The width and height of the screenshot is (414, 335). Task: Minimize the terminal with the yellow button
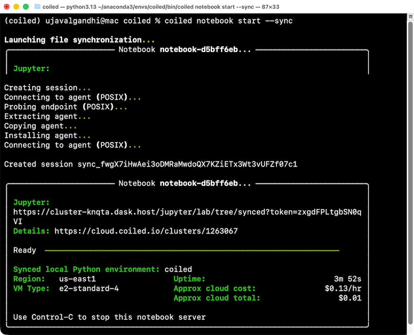(16, 7)
